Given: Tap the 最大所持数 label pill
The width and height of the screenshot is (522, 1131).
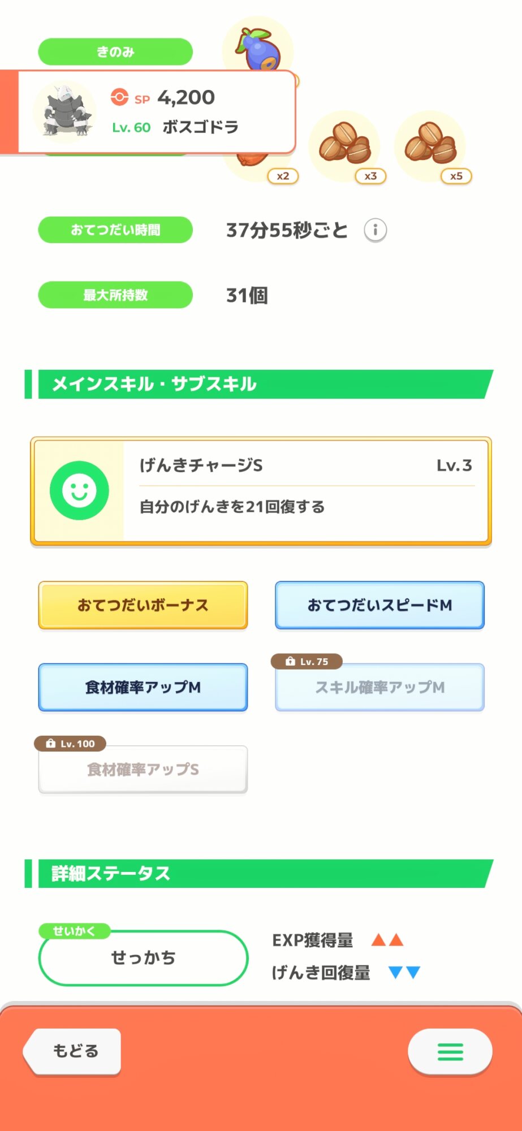Looking at the screenshot, I should (x=115, y=295).
